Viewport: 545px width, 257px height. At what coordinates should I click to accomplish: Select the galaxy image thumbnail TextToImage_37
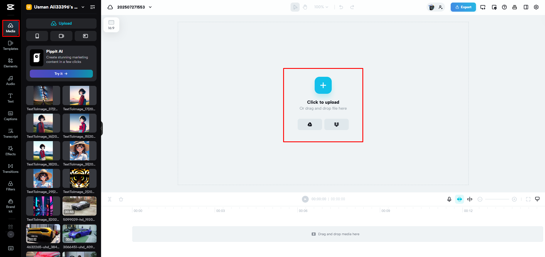[43, 95]
